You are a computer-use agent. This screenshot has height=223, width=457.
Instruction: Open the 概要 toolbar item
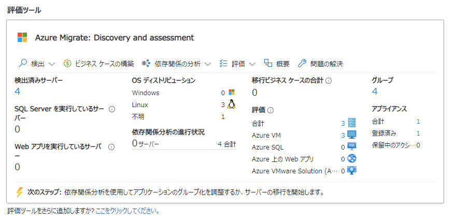[x=283, y=64]
